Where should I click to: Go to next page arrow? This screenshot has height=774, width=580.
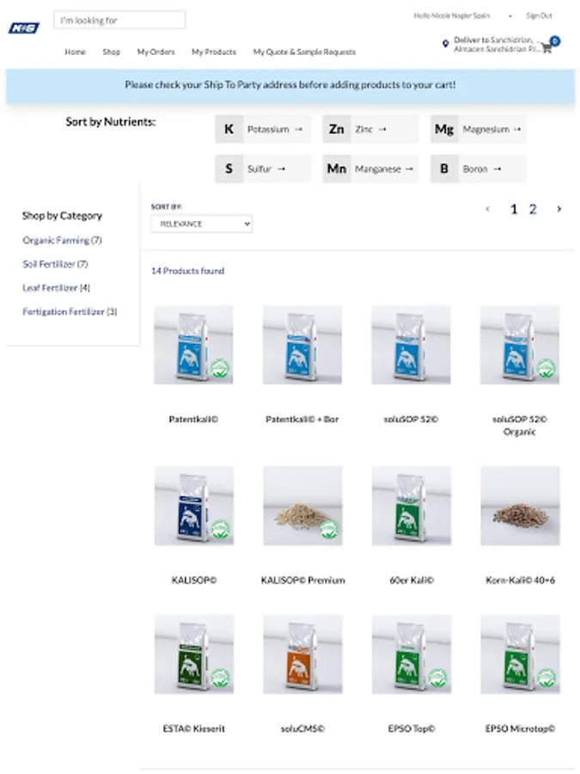559,209
